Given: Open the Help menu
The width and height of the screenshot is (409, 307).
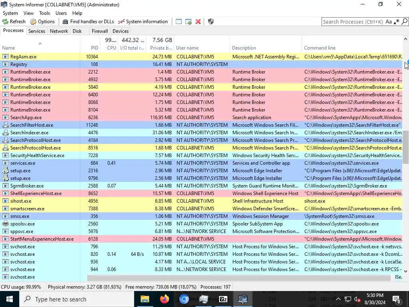Looking at the screenshot, I should [77, 13].
